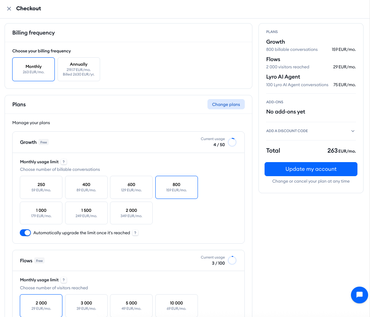
Task: Click the Change plans button
Action: click(x=226, y=104)
